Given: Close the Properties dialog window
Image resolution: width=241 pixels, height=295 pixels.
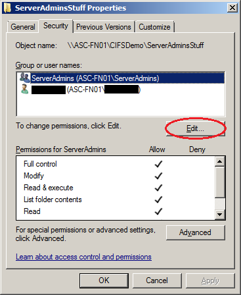Looking at the screenshot, I should click(x=232, y=8).
